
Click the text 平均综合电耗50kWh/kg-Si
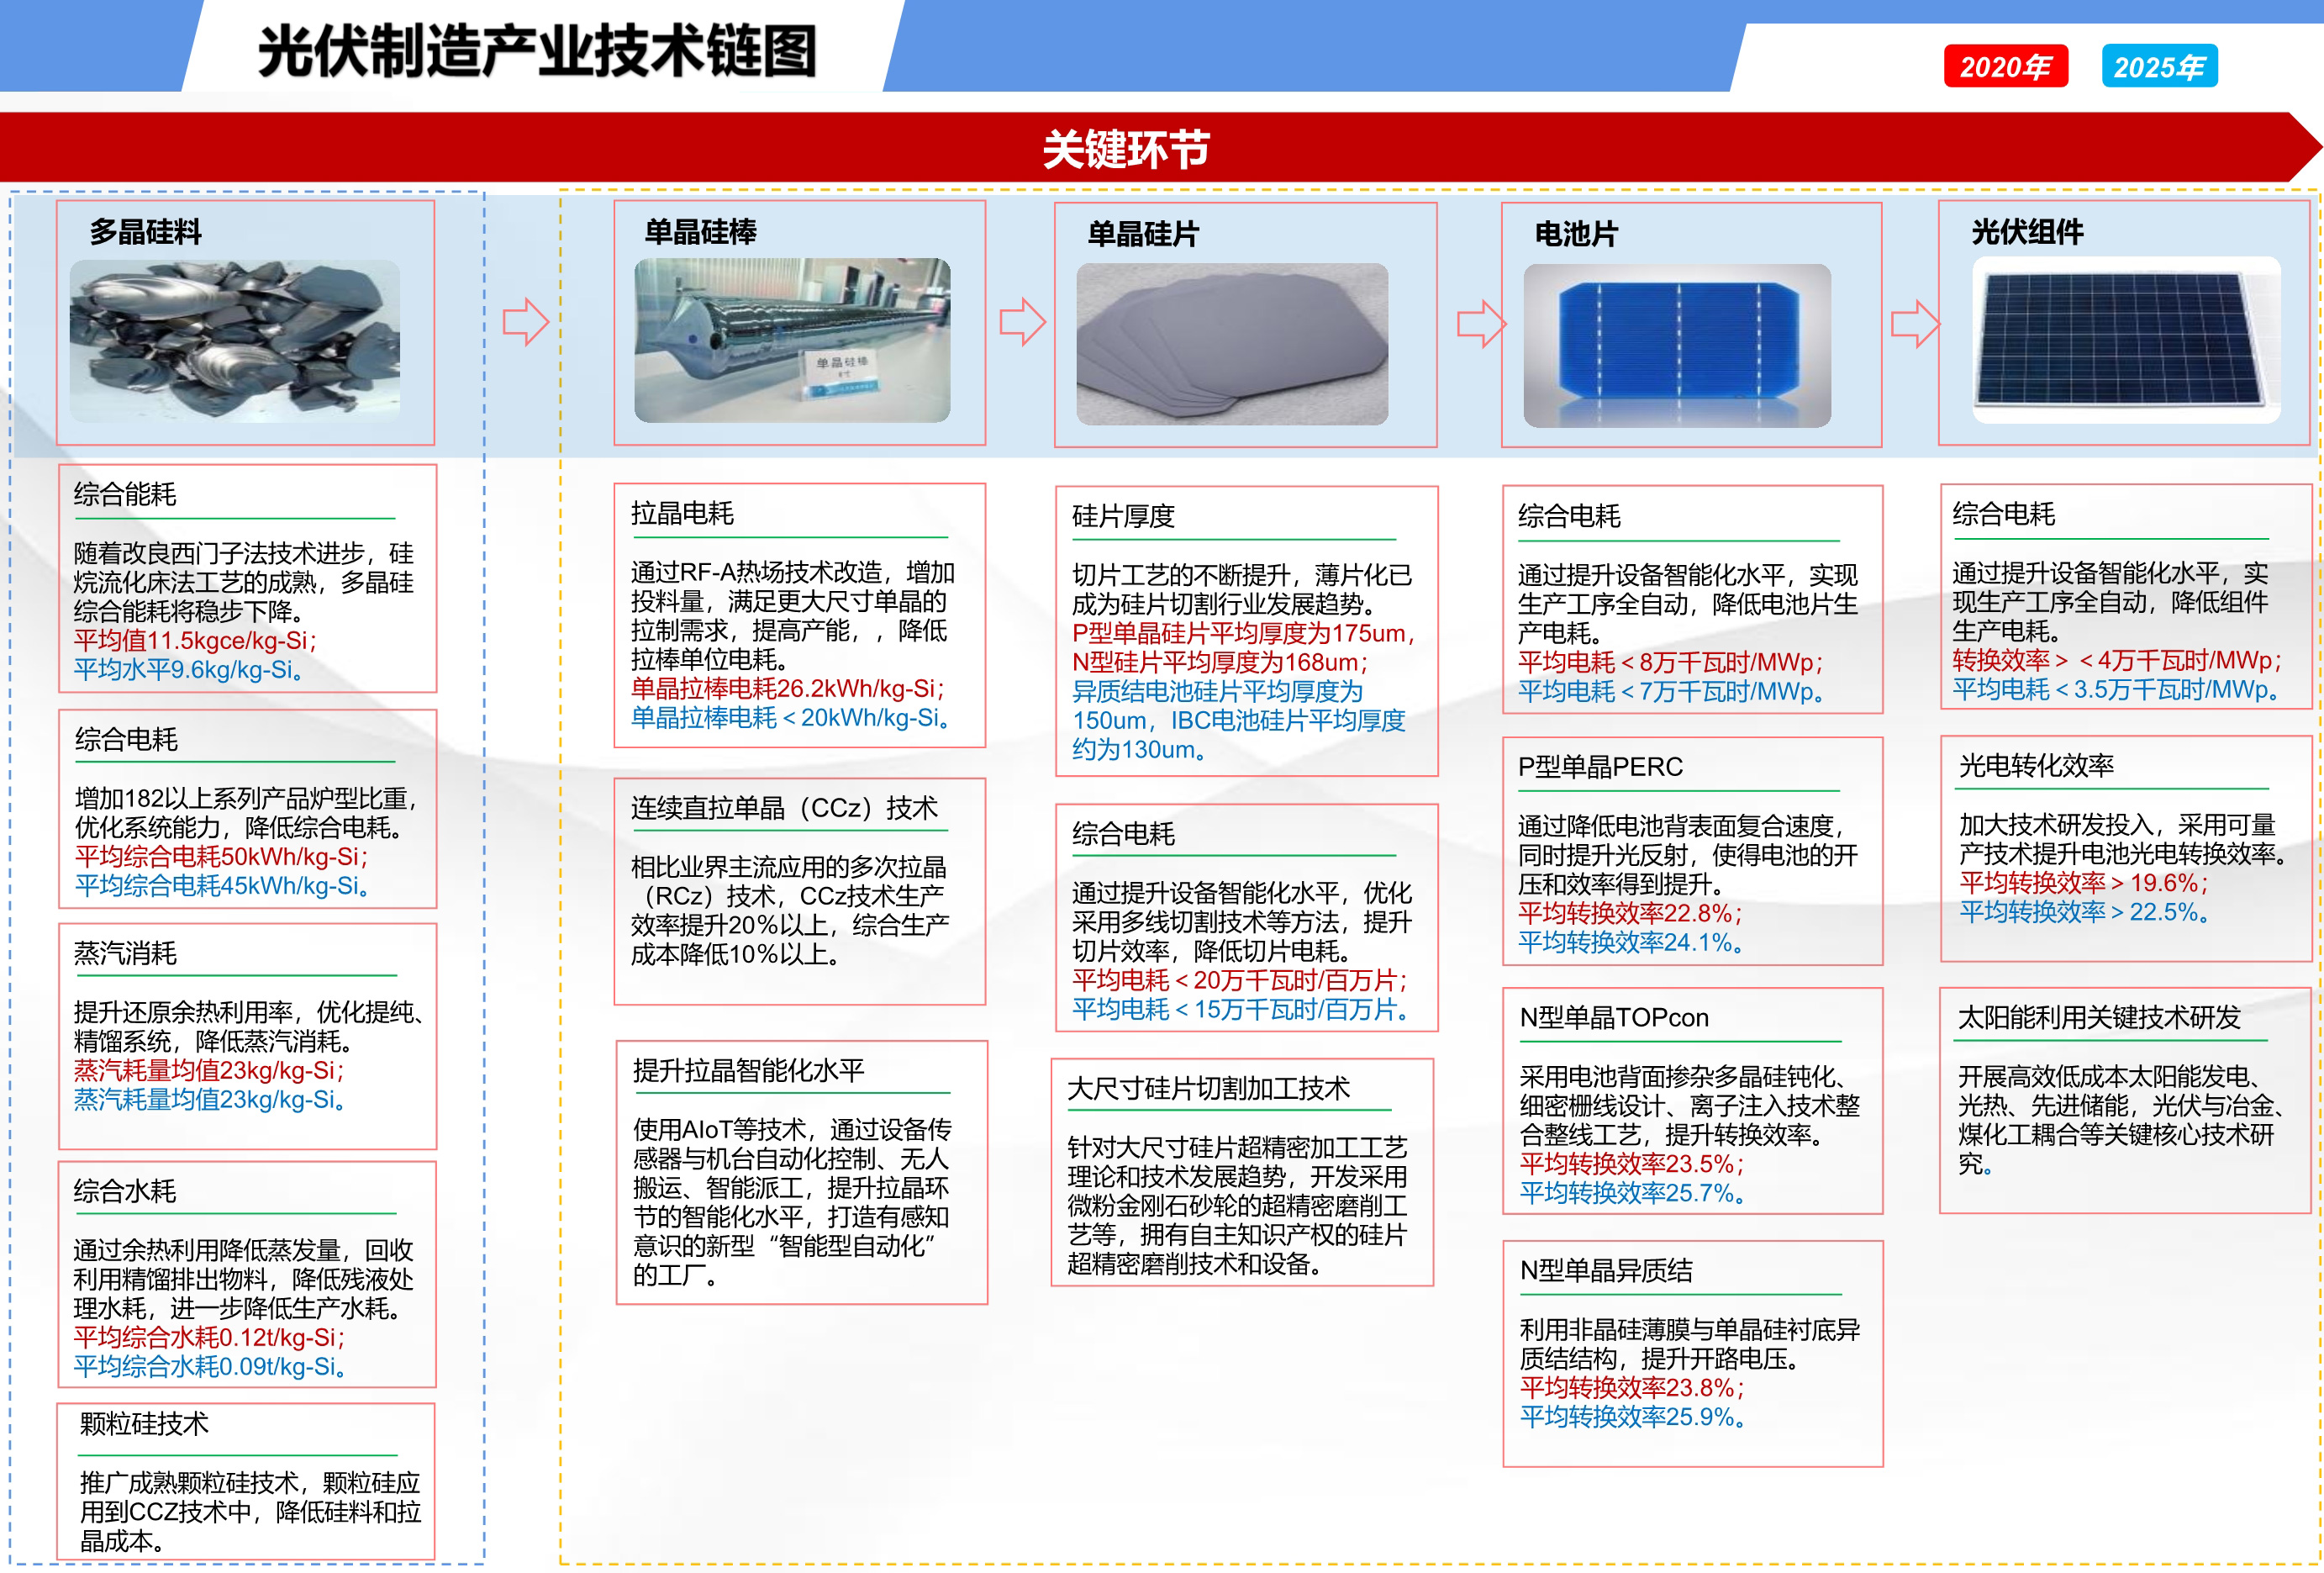pyautogui.click(x=222, y=856)
